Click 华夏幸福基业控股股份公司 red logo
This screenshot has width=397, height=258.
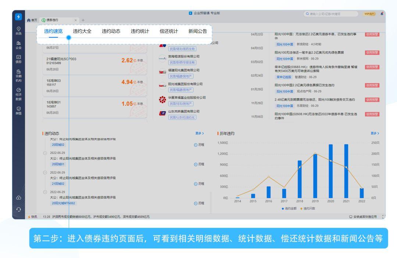(x=162, y=100)
